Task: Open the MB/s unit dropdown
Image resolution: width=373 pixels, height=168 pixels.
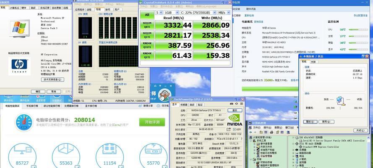Action: click(224, 12)
